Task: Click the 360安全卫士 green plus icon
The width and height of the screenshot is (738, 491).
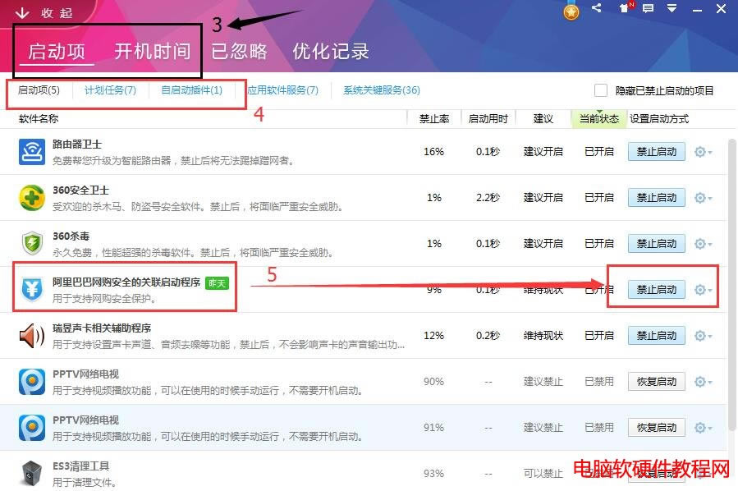Action: click(x=32, y=198)
